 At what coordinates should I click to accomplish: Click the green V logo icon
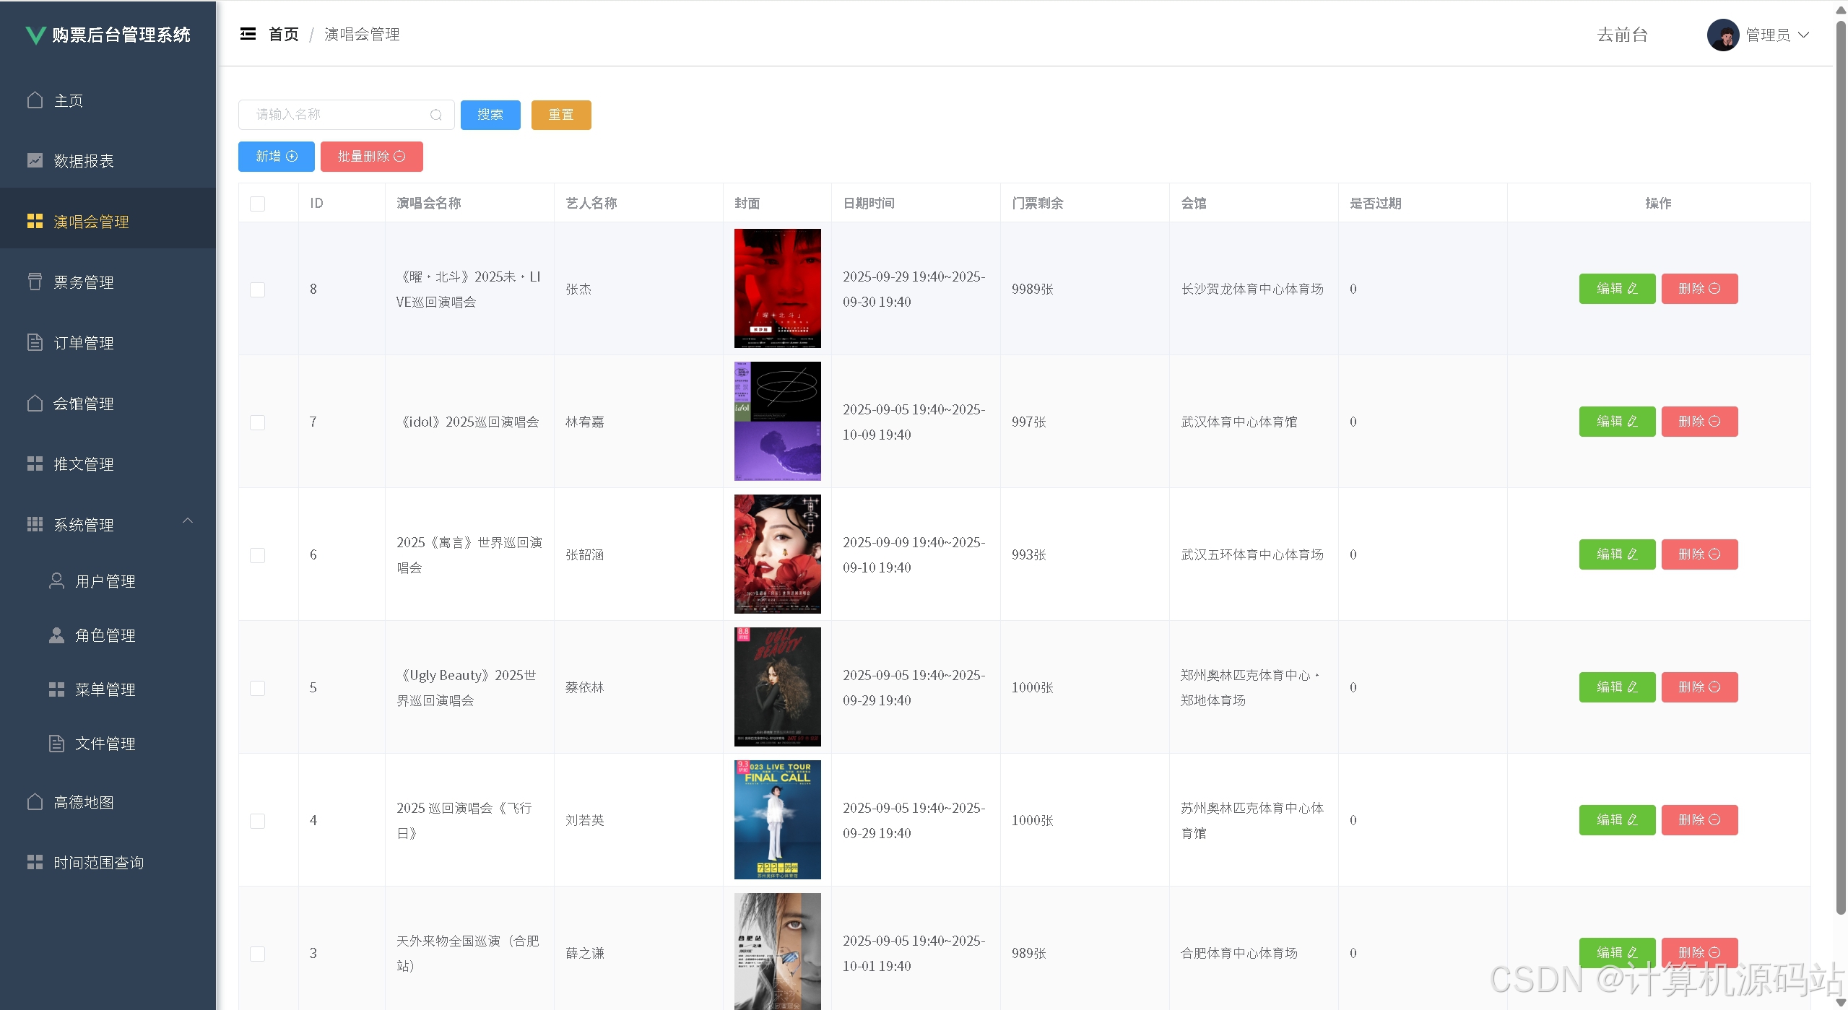tap(35, 35)
